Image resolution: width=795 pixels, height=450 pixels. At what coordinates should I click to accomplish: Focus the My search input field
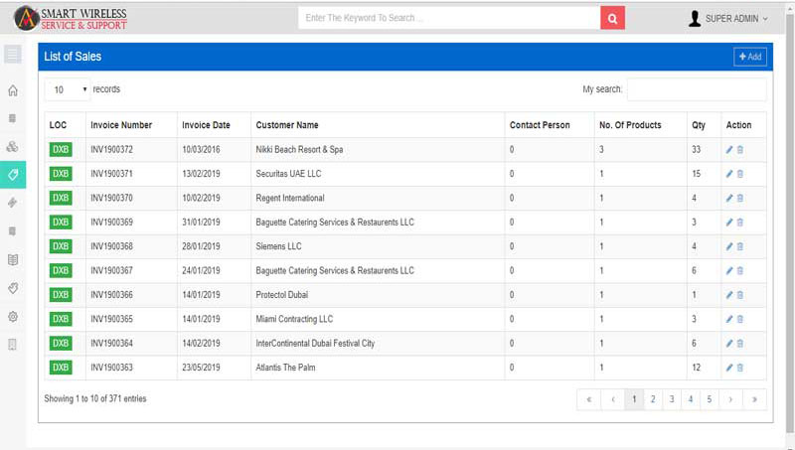(x=697, y=89)
